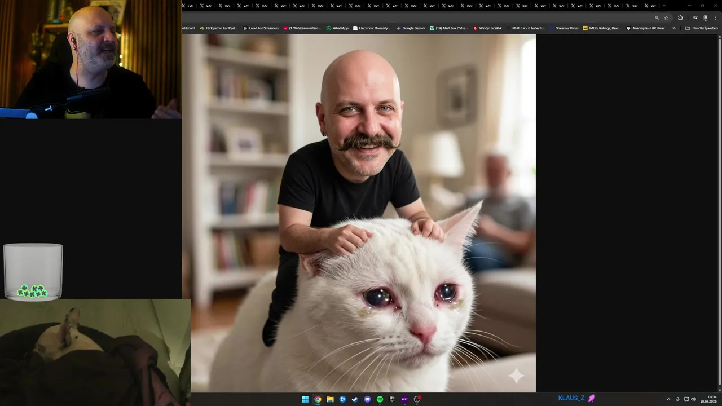This screenshot has width=722, height=406.
Task: Open the Windows Start menu
Action: (305, 399)
